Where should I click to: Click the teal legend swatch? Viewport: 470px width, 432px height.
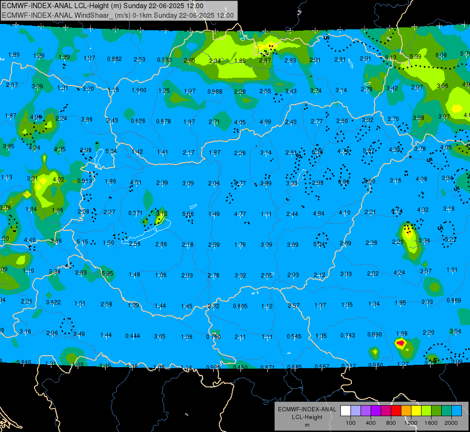tap(446, 411)
